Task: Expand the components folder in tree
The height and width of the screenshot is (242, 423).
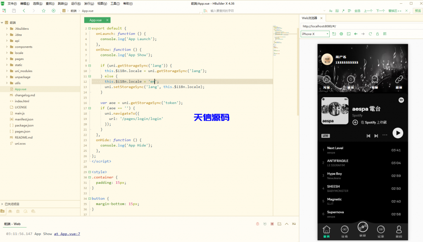Action: click(x=7, y=47)
